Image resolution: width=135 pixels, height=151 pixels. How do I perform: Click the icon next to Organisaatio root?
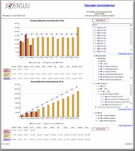tap(96, 56)
